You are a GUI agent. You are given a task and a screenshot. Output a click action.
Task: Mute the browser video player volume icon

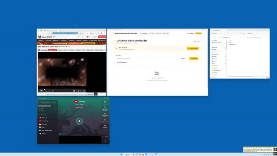tap(53, 91)
